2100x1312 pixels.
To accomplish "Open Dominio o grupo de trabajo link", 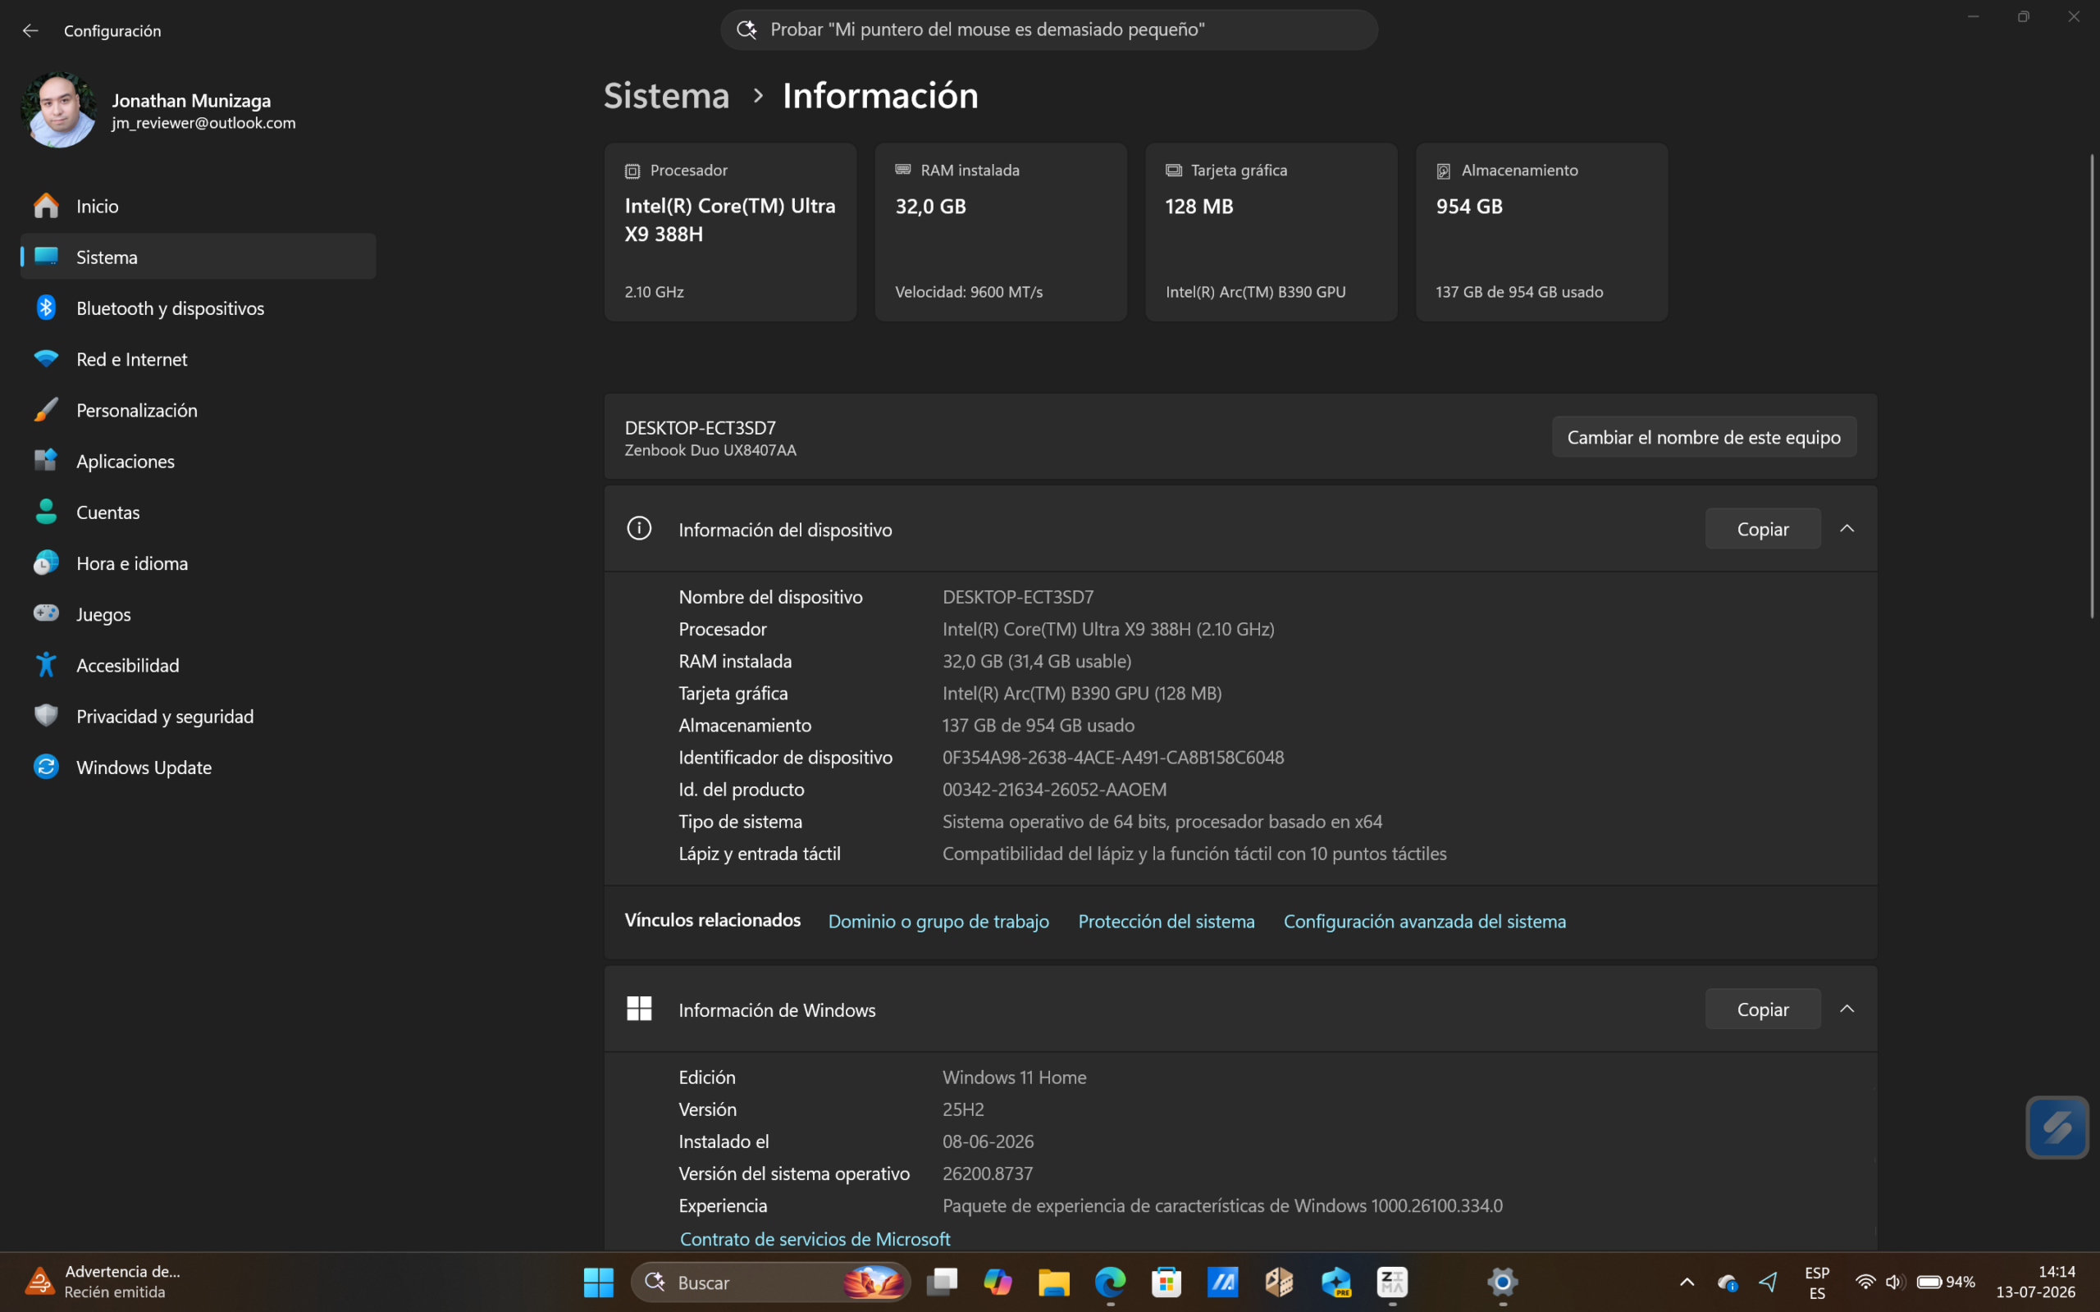I will coord(938,922).
